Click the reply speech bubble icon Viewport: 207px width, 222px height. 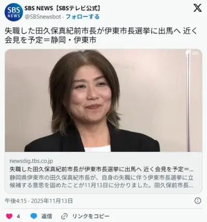34,216
